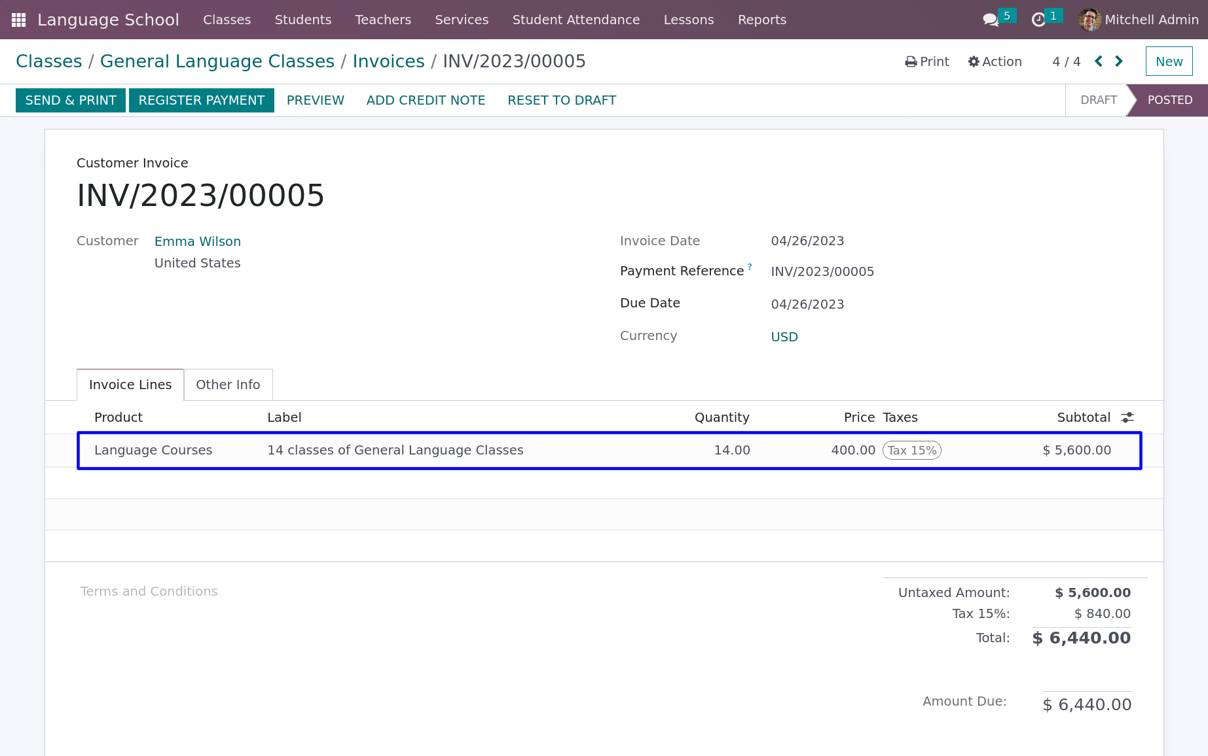
Task: Click the Price column header
Action: click(x=859, y=417)
